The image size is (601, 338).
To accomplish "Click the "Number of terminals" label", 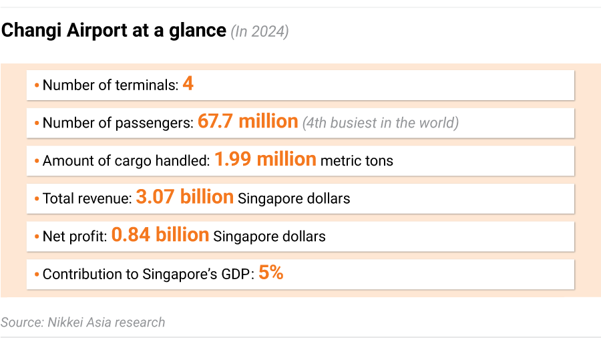I will coord(110,86).
